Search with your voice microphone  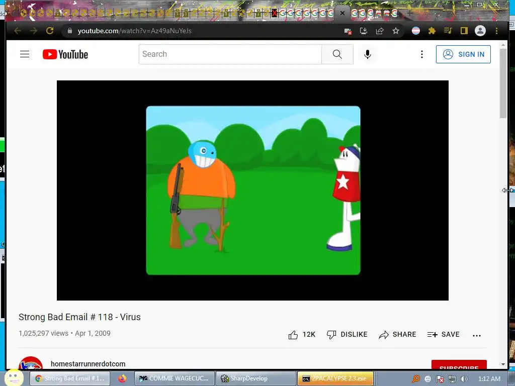pos(368,54)
